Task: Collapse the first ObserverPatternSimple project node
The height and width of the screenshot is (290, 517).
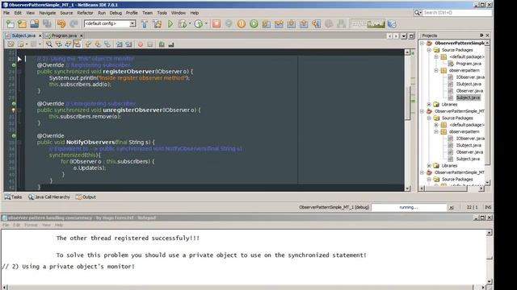Action: point(422,43)
